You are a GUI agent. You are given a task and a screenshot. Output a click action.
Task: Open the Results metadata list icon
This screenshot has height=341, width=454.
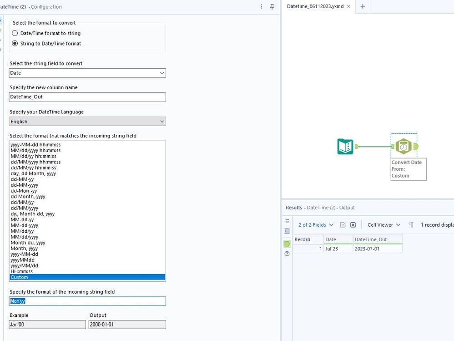(287, 221)
